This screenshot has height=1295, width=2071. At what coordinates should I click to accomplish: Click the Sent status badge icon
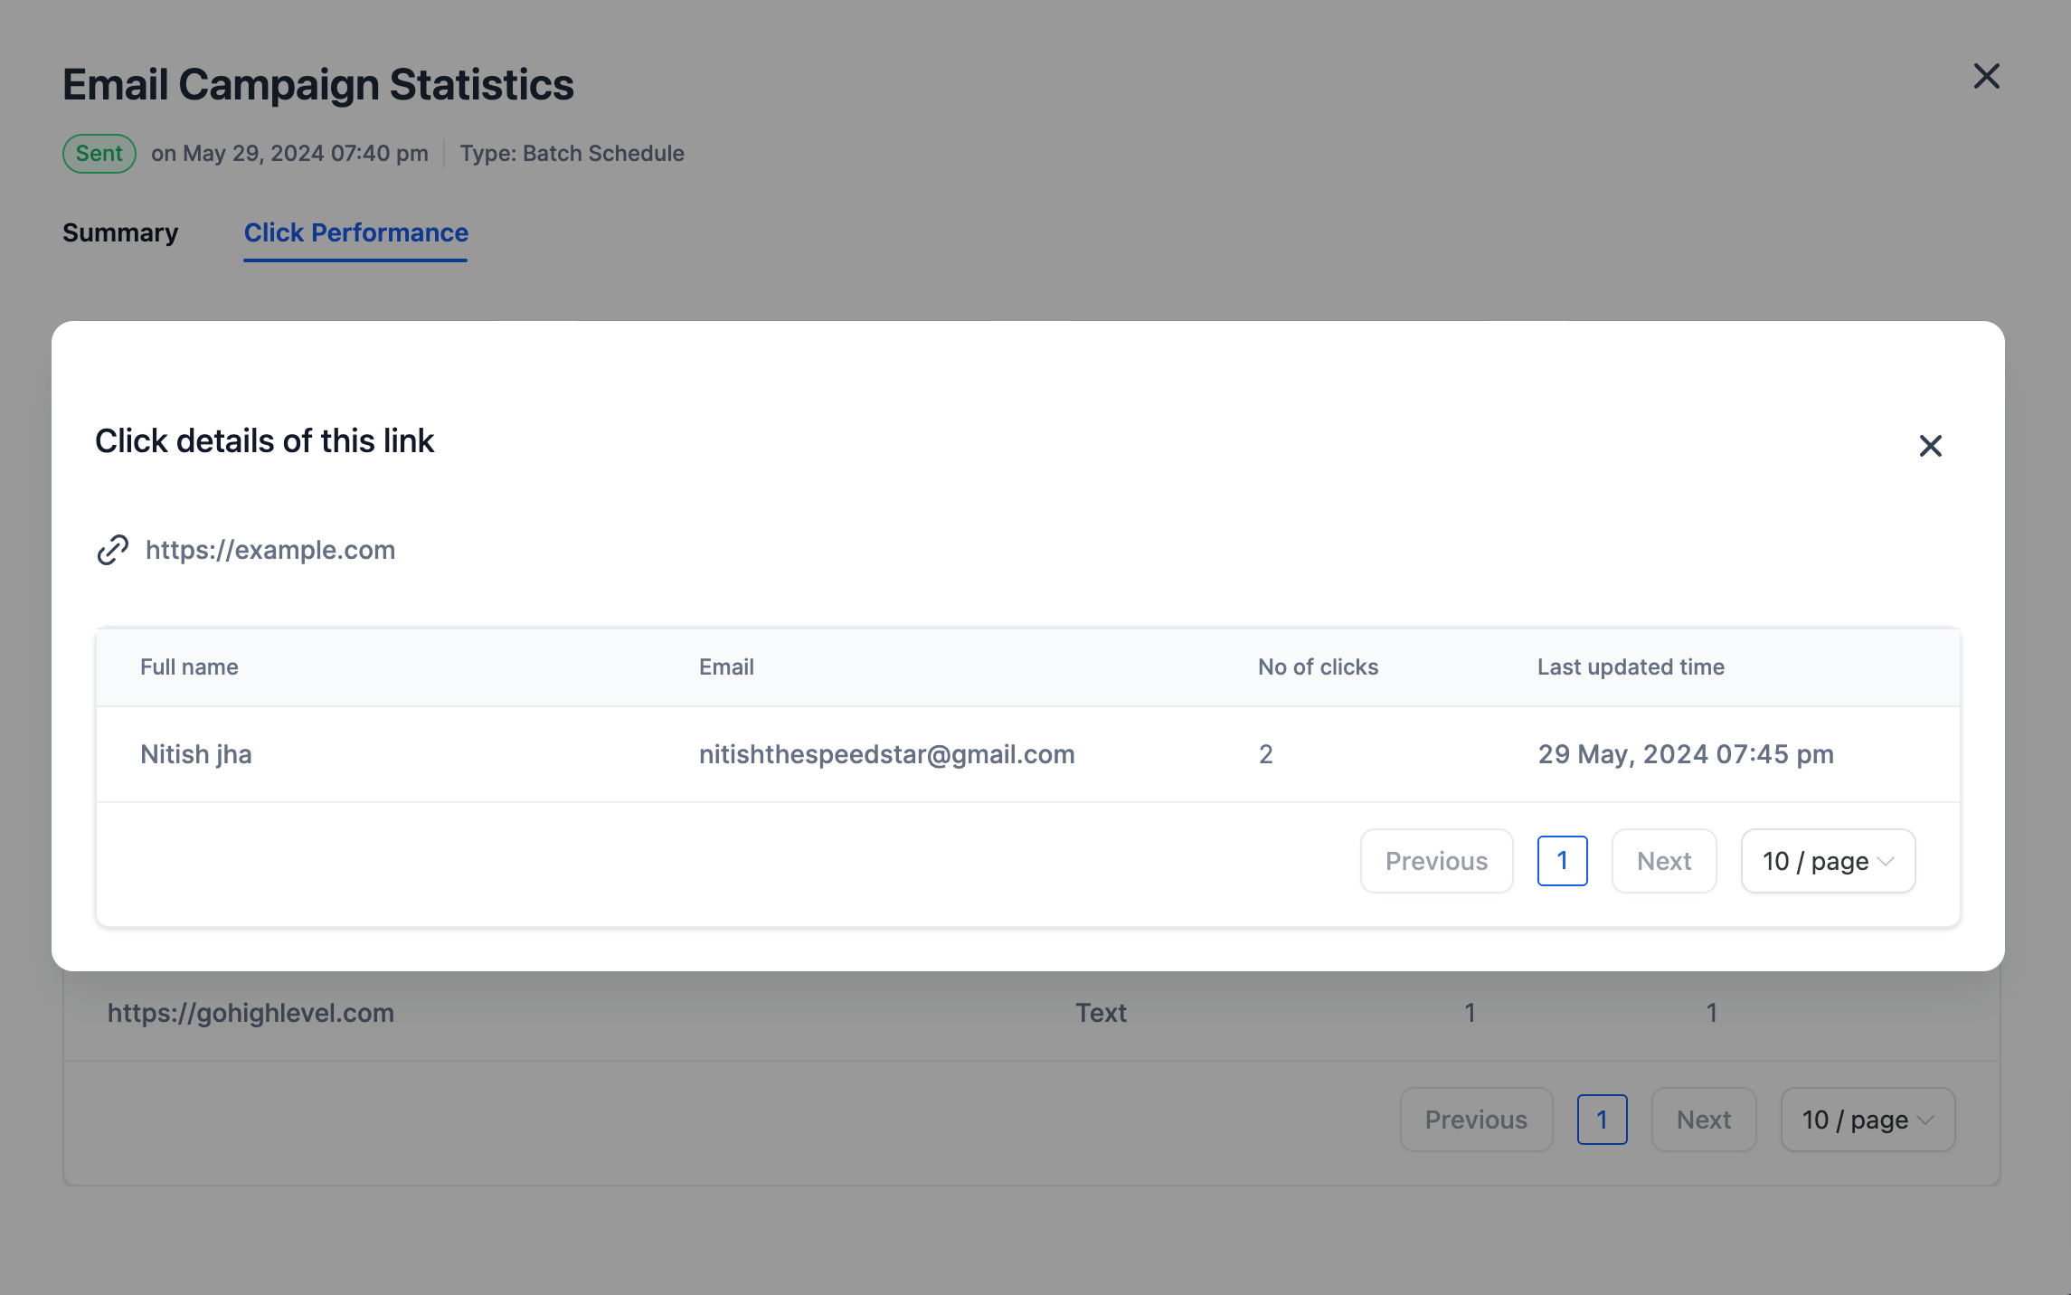(99, 152)
